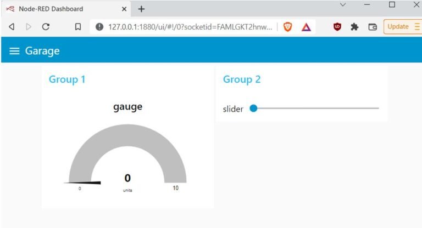The image size is (422, 228).
Task: Click the address bar URL
Action: click(x=190, y=27)
